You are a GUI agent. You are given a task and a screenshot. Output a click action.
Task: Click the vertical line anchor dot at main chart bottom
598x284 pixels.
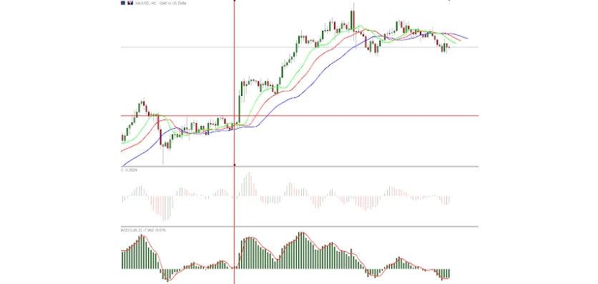(x=234, y=165)
